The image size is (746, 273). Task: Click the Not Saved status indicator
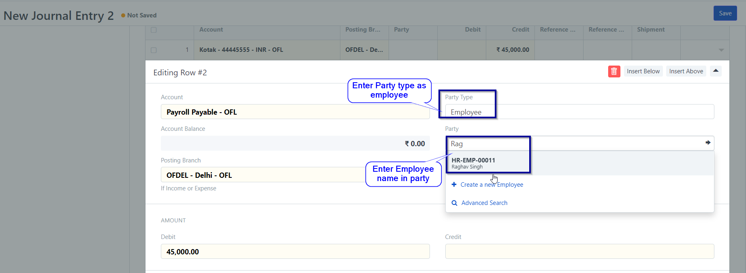139,15
